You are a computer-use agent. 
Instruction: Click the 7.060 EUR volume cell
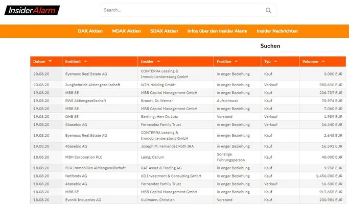tap(322, 109)
